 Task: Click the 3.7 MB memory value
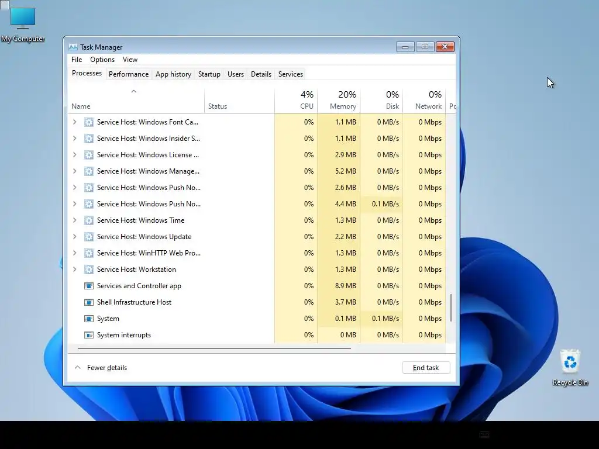point(345,302)
